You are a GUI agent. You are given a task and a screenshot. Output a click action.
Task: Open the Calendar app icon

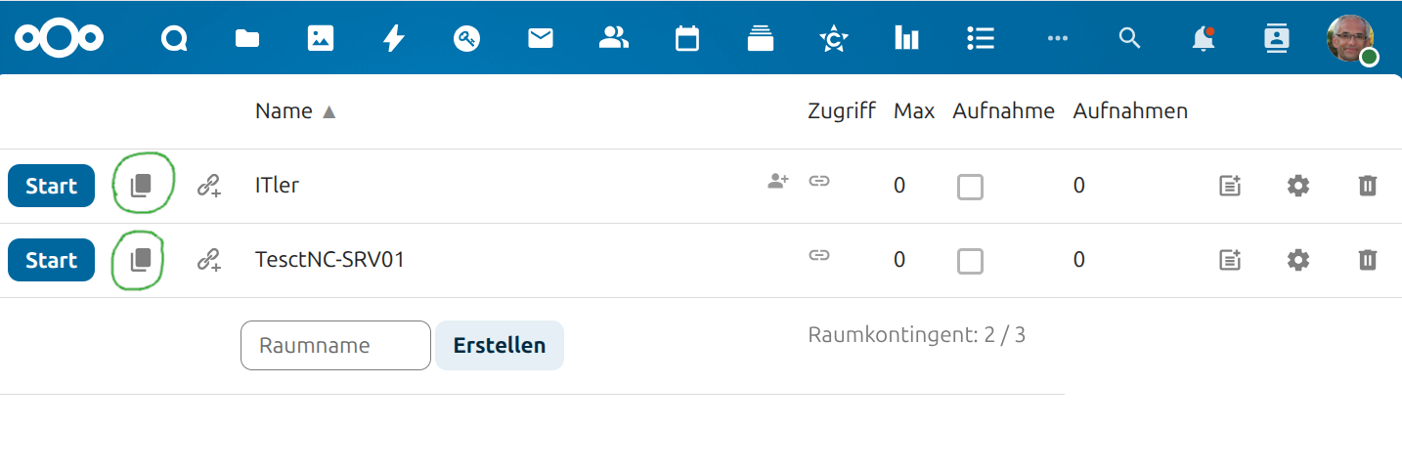687,38
